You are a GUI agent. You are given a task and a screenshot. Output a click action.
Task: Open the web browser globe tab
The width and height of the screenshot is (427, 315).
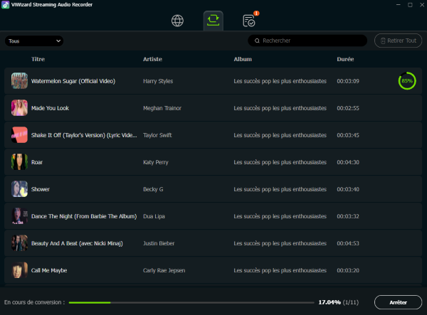click(x=178, y=20)
